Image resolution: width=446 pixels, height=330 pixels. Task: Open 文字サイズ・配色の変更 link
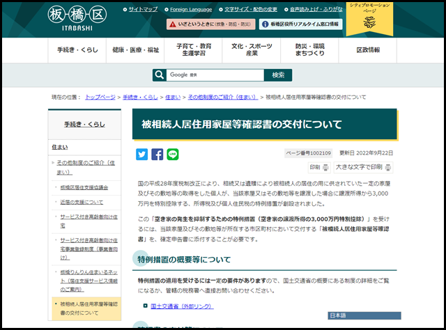[x=251, y=9]
